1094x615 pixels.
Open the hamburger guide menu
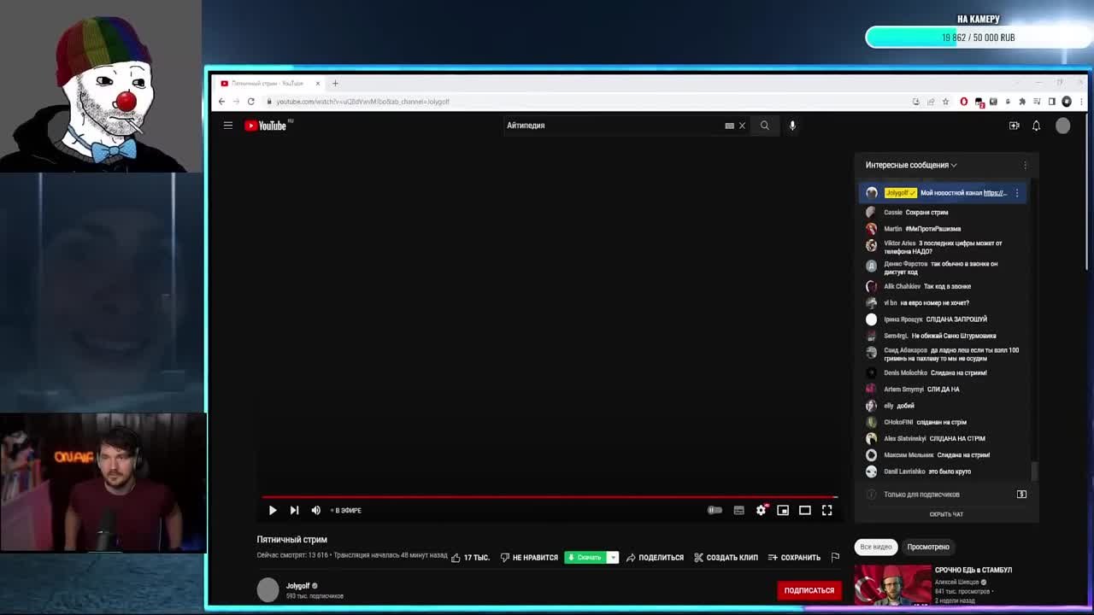pos(228,126)
